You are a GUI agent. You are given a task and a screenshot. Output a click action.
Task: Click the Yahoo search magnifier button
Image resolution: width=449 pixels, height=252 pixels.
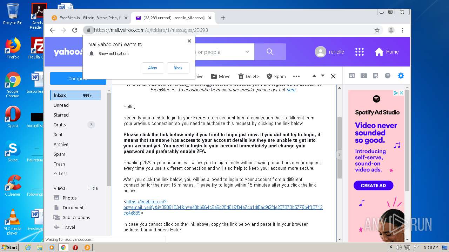click(x=270, y=52)
